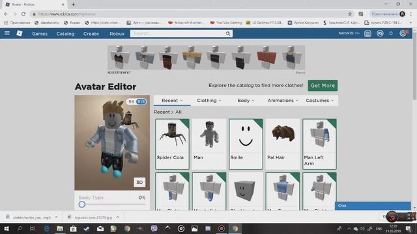The height and width of the screenshot is (234, 417).
Task: Open the Catalog page
Action: pos(65,34)
